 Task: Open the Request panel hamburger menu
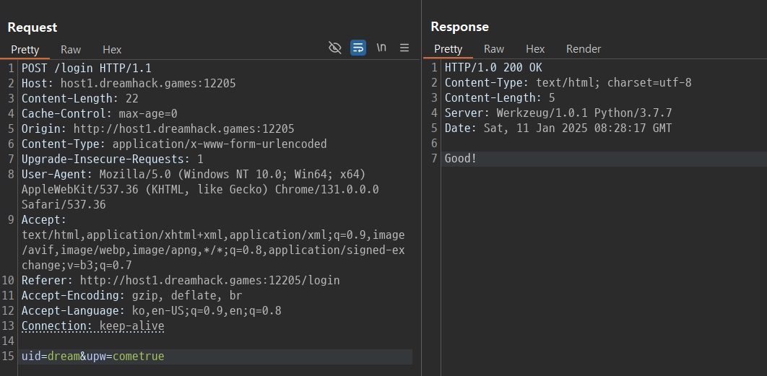[x=404, y=48]
